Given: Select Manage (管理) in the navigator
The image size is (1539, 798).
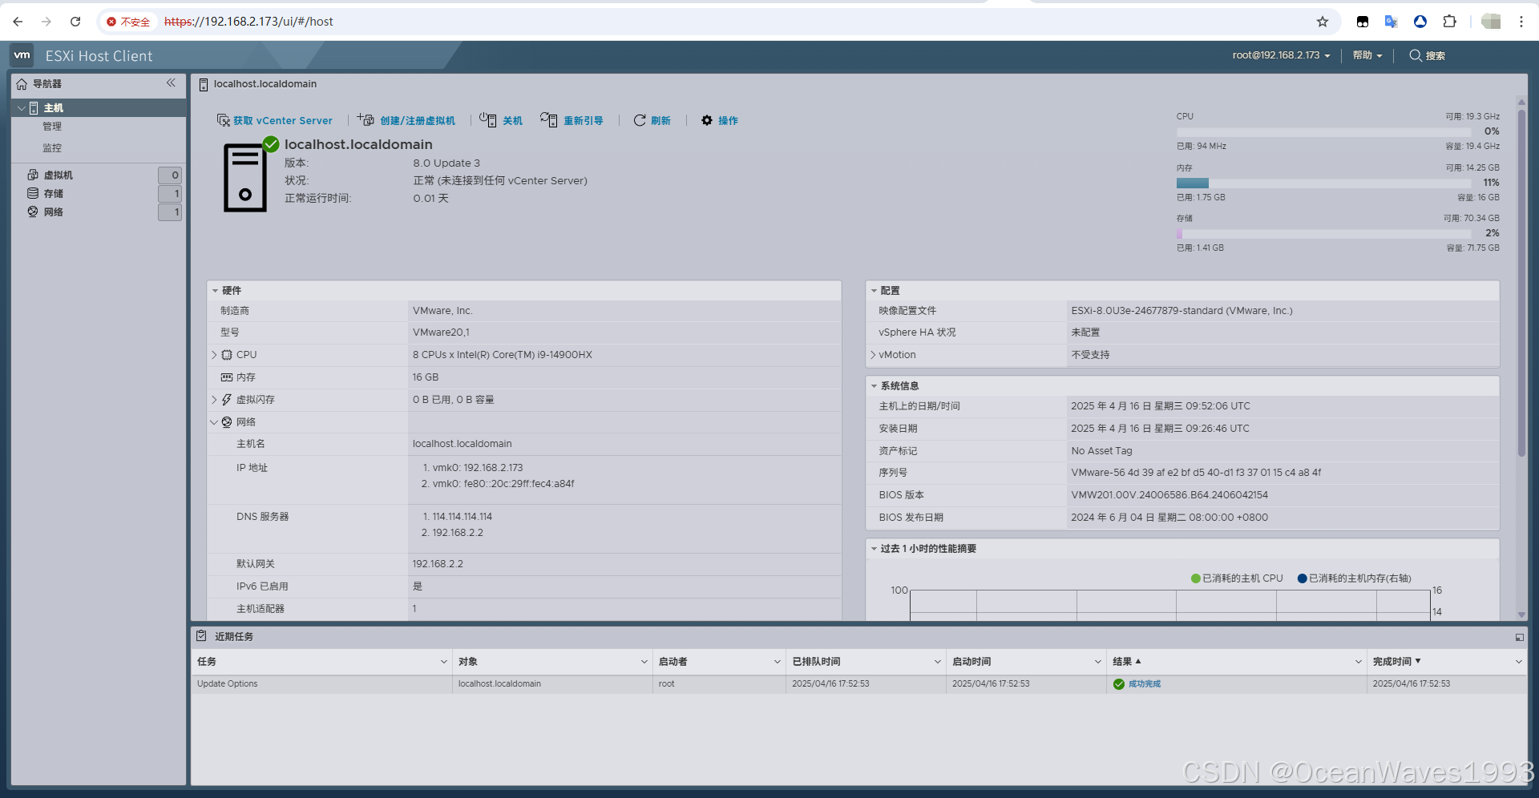Looking at the screenshot, I should tap(52, 127).
